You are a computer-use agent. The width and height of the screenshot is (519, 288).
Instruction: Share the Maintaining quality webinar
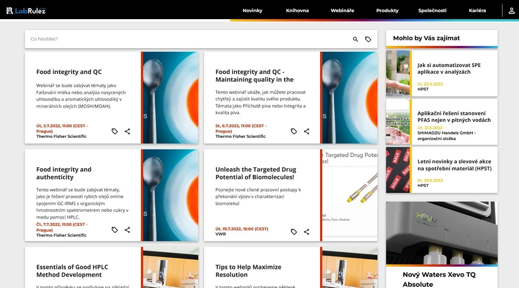coord(306,131)
